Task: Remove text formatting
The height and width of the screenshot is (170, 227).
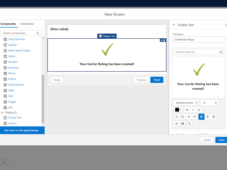Action: 189,124
